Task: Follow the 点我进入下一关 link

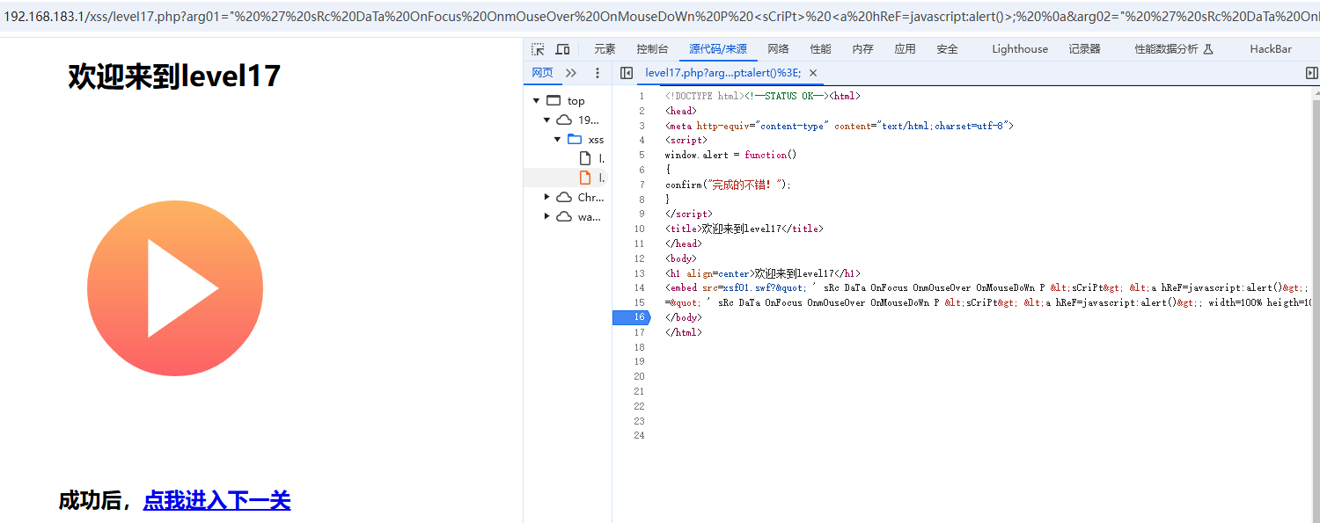Action: pyautogui.click(x=216, y=500)
